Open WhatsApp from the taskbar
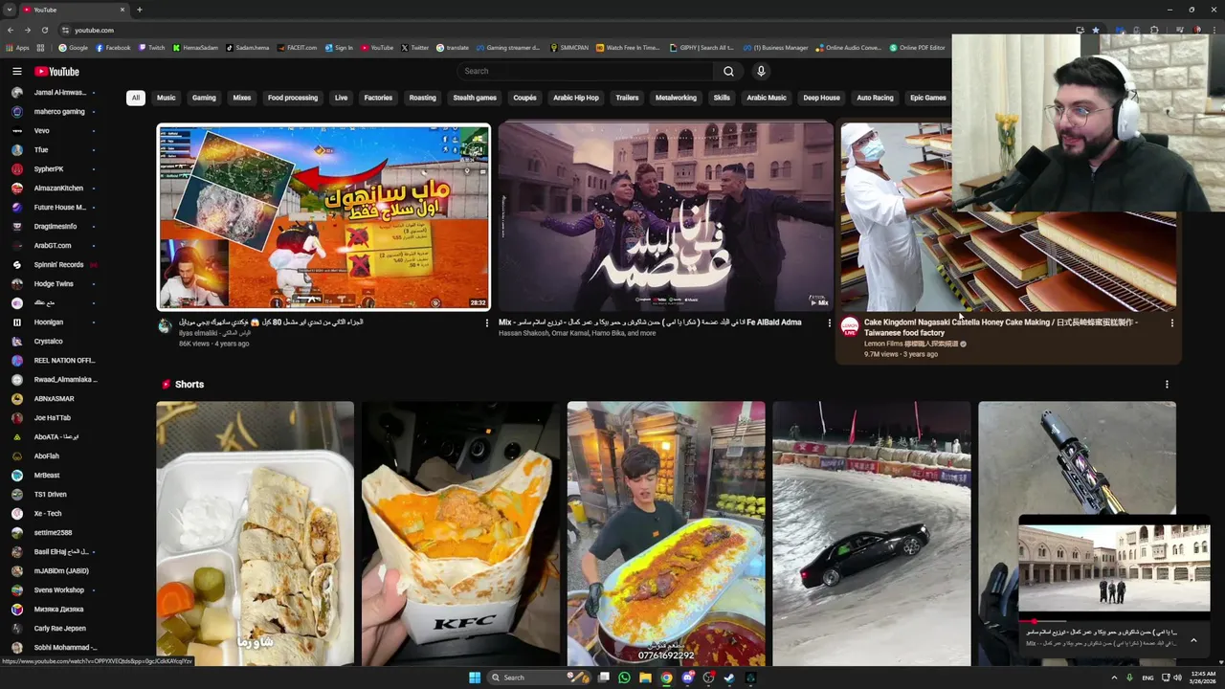1225x689 pixels. point(624,678)
